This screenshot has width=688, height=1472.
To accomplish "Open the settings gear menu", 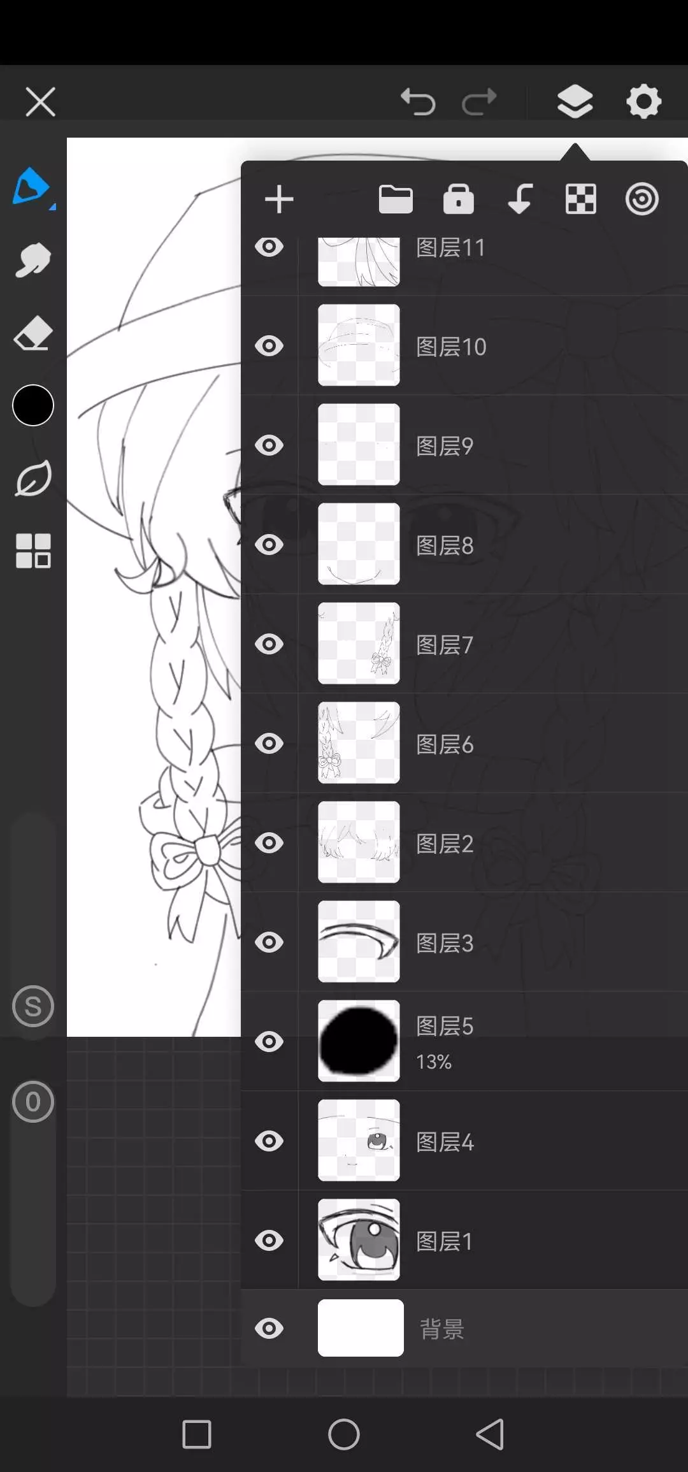I will (x=644, y=101).
